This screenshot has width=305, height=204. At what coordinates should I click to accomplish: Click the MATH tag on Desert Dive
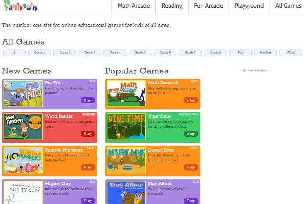pyautogui.click(x=194, y=148)
